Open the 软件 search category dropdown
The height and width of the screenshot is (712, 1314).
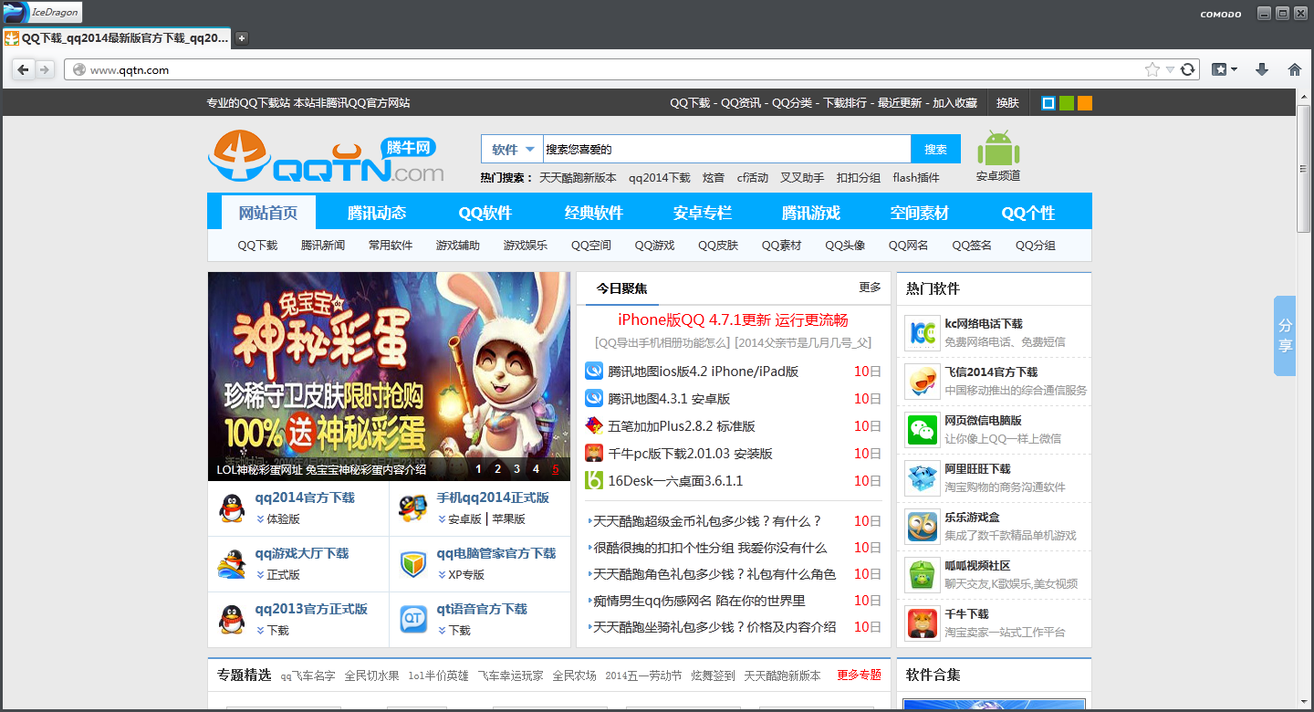click(512, 149)
